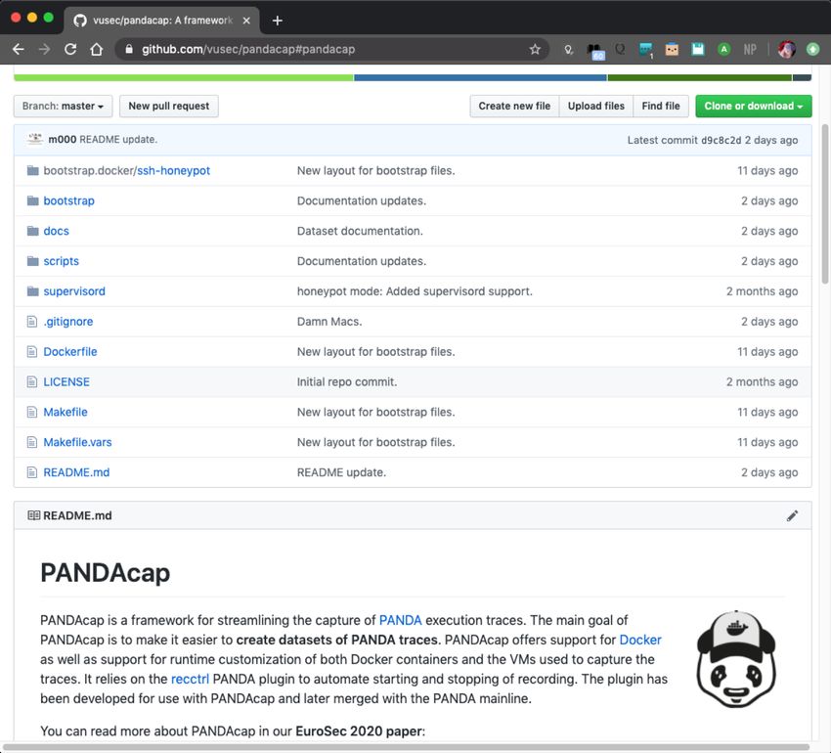Click Create new file button
The image size is (831, 753).
[x=514, y=106]
